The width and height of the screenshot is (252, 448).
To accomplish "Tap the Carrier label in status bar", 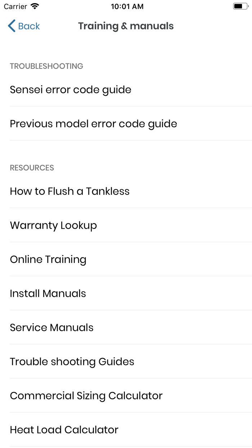I will tap(15, 6).
